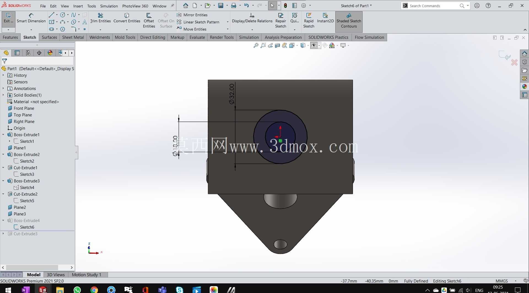This screenshot has height=293, width=529.
Task: Click Move Entities button
Action: pos(192,29)
